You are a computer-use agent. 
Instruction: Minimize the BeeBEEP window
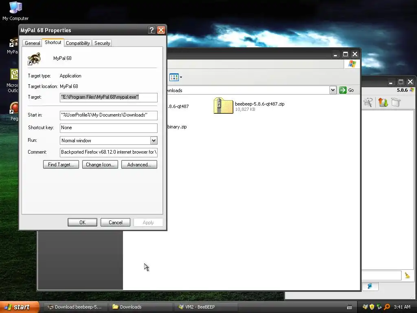(x=391, y=82)
